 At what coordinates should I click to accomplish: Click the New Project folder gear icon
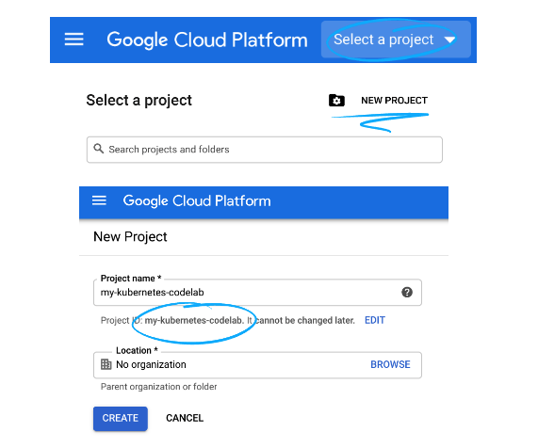tap(336, 101)
